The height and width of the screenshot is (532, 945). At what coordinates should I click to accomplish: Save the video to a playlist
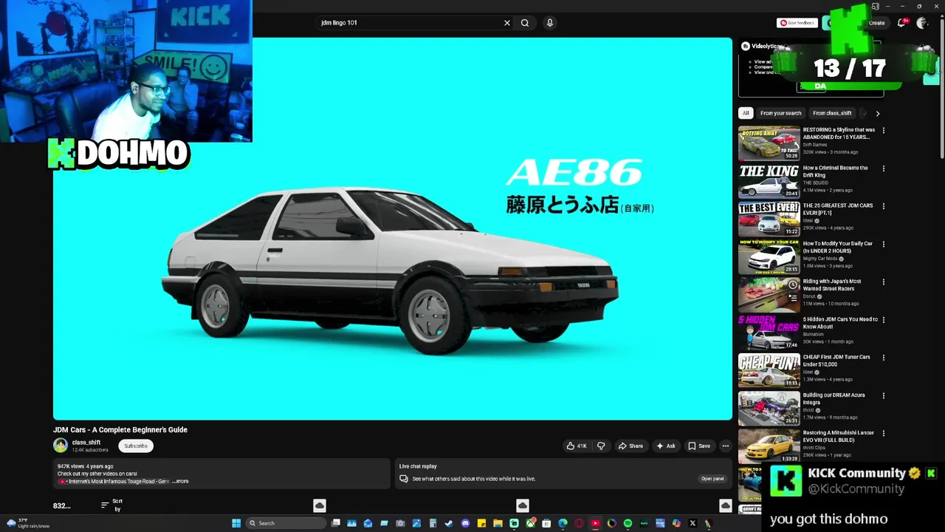click(x=699, y=446)
